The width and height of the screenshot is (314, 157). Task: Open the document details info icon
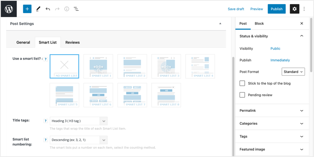(x=67, y=9)
